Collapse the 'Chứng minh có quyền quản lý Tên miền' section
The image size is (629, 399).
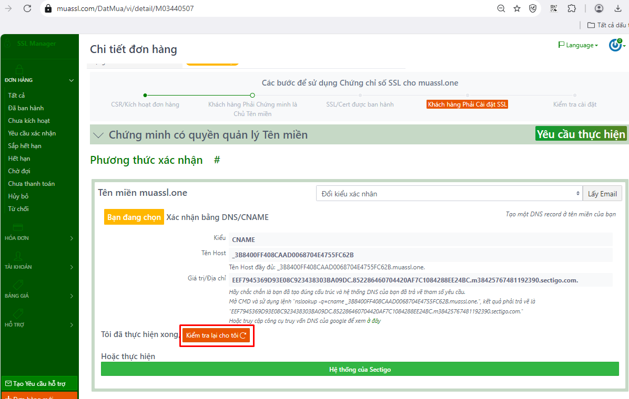click(98, 135)
